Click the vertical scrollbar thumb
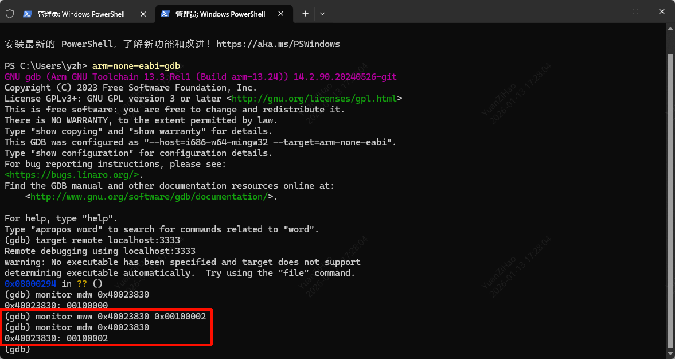Image resolution: width=675 pixels, height=359 pixels. (670, 201)
